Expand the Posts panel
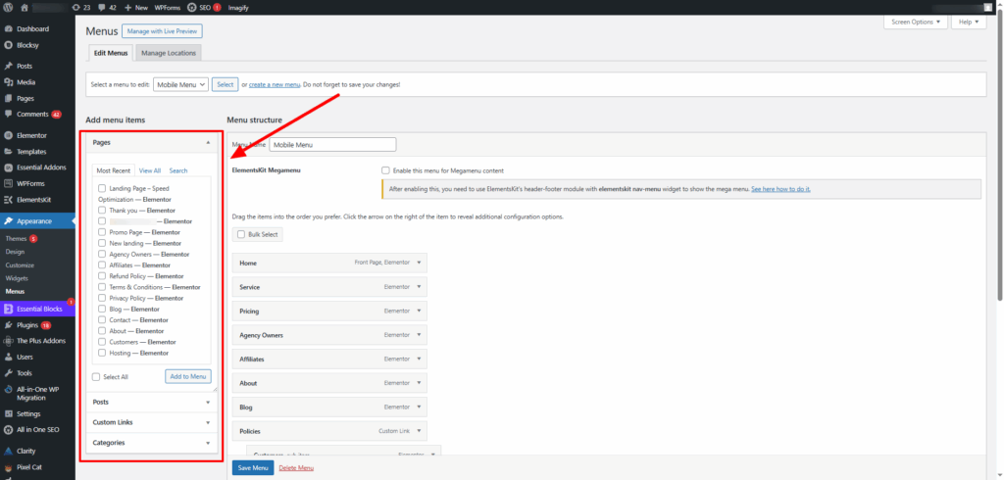Screen dimensions: 1004x480 tap(152, 402)
